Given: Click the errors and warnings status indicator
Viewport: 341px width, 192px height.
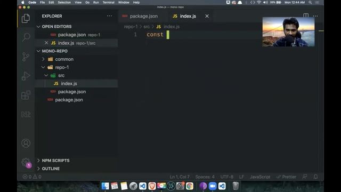Looking at the screenshot, I should pyautogui.click(x=32, y=177).
